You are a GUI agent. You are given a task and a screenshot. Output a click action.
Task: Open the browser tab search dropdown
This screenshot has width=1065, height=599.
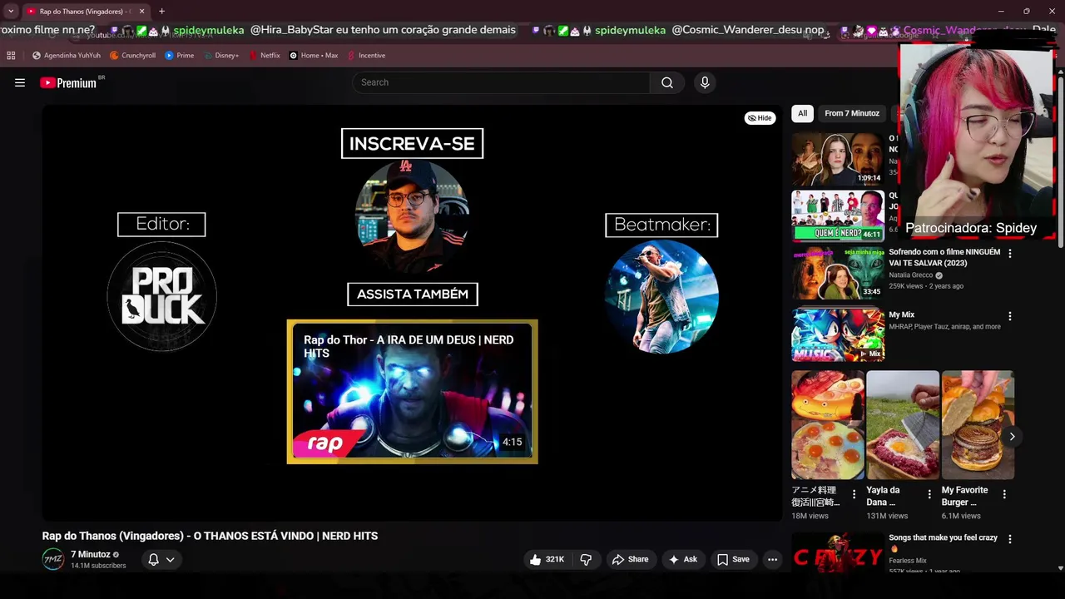pos(10,11)
